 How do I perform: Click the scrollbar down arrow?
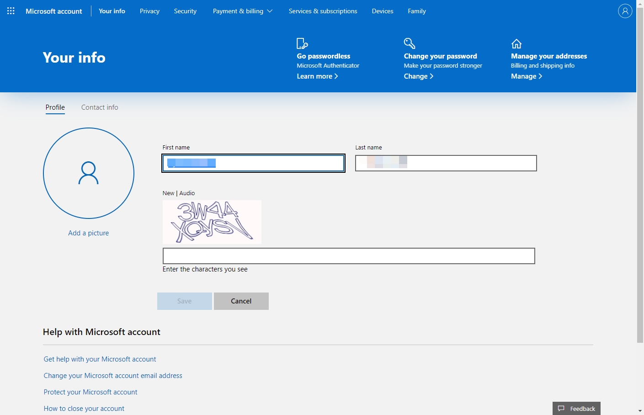pyautogui.click(x=640, y=411)
